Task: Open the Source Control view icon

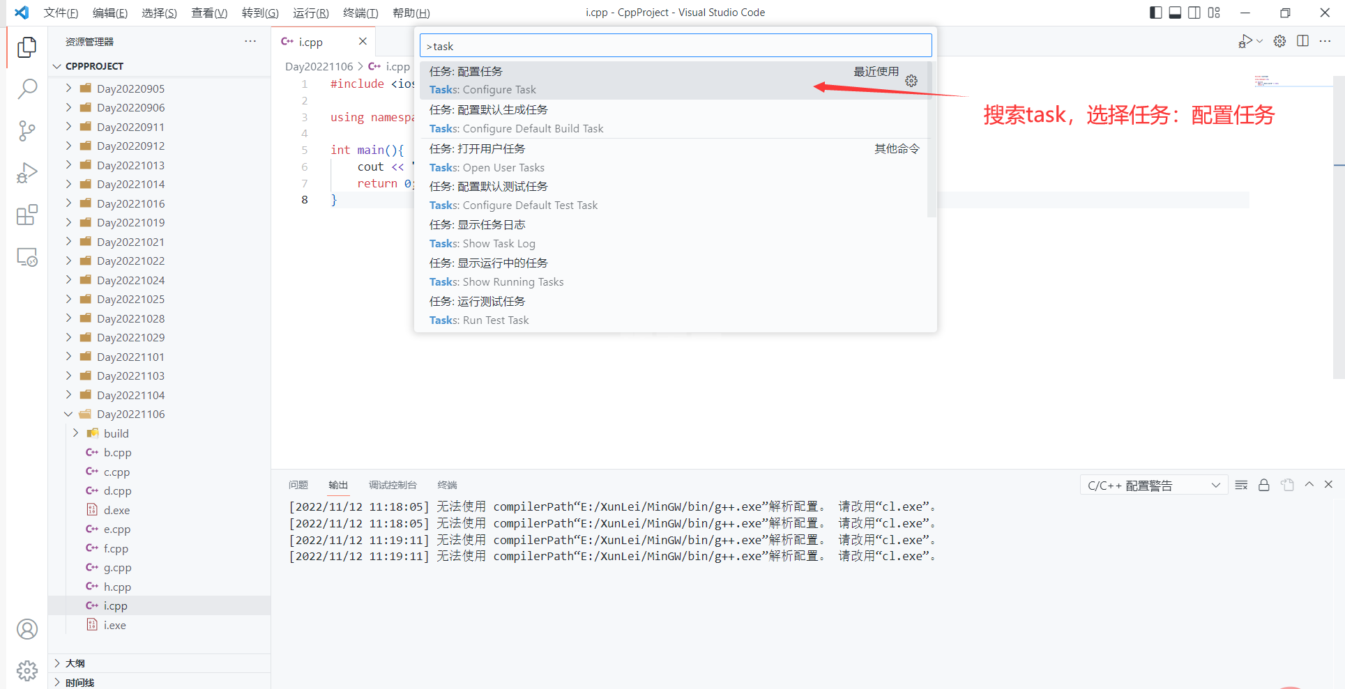Action: point(26,130)
